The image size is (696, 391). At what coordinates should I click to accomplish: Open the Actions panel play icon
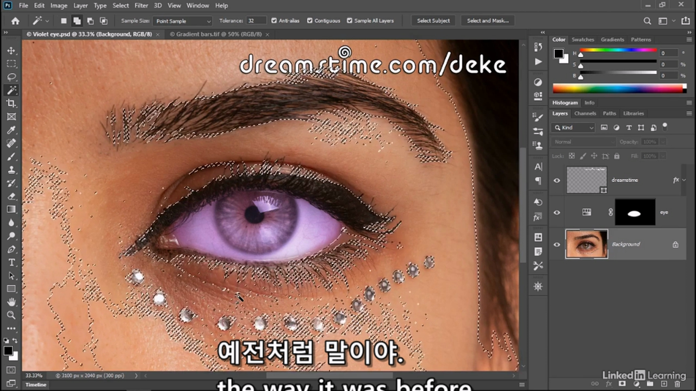[538, 61]
